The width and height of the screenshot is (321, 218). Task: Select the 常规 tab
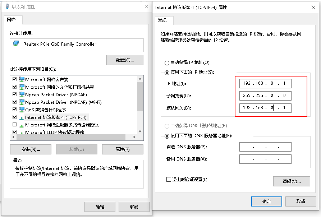pyautogui.click(x=162, y=20)
